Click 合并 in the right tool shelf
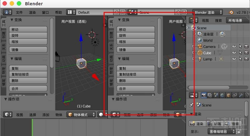The width and height of the screenshot is (250, 136). [x=136, y=89]
